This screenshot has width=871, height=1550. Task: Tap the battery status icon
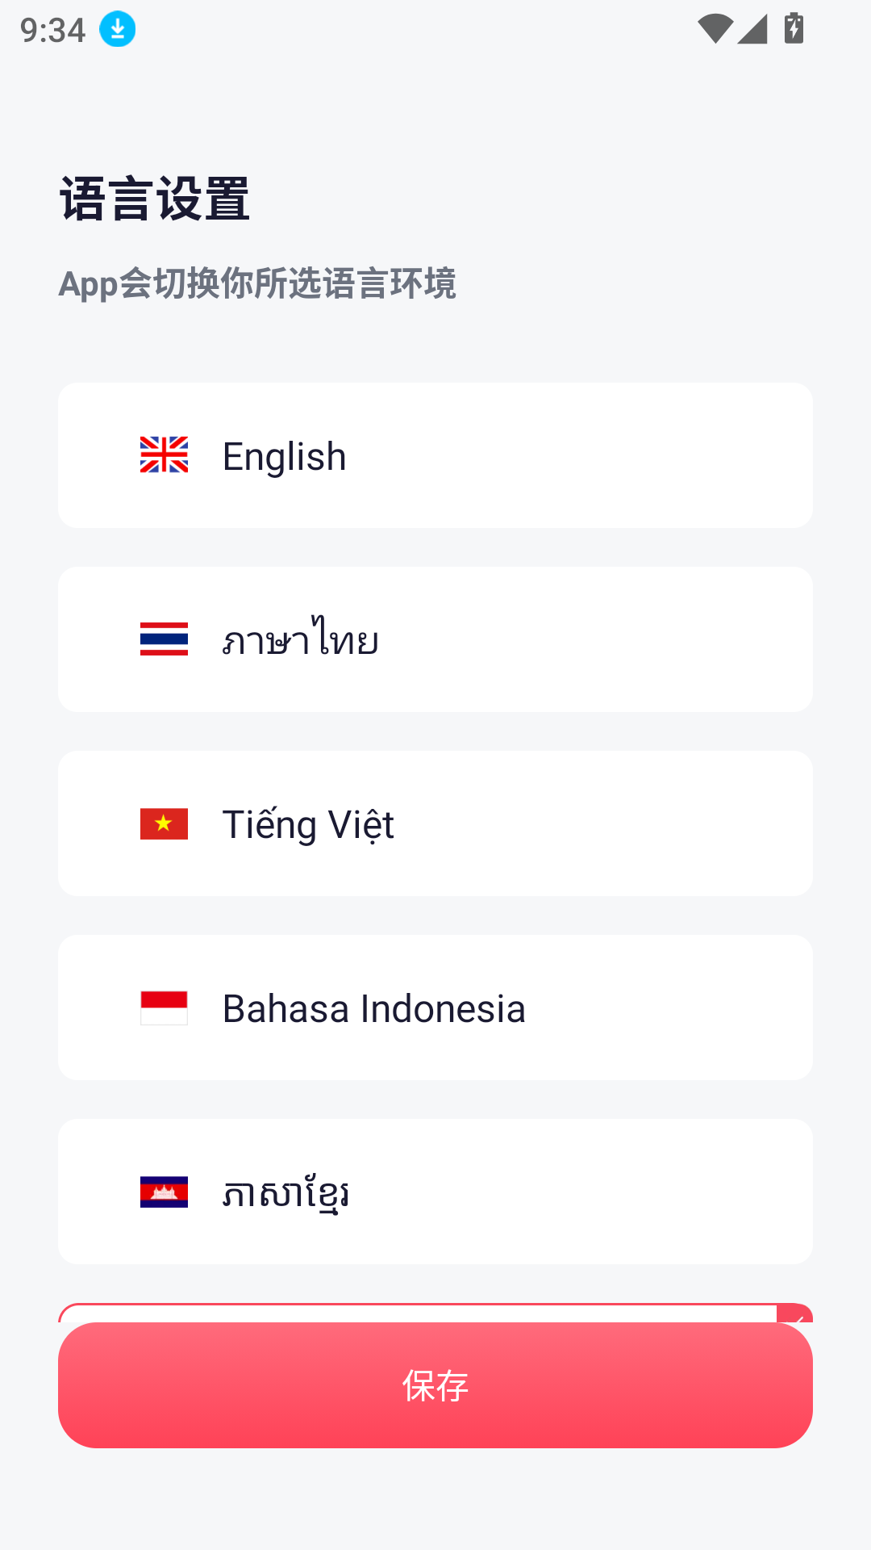point(794,29)
